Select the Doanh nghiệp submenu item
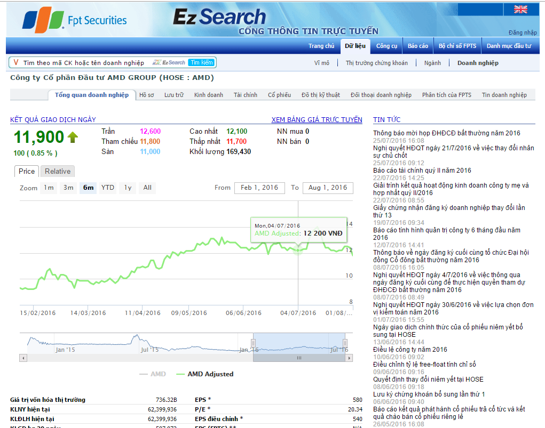Image resolution: width=545 pixels, height=428 pixels. pos(478,63)
